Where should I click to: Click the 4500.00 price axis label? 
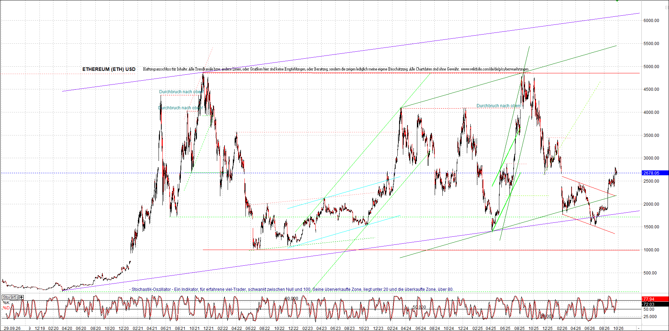[x=651, y=89]
